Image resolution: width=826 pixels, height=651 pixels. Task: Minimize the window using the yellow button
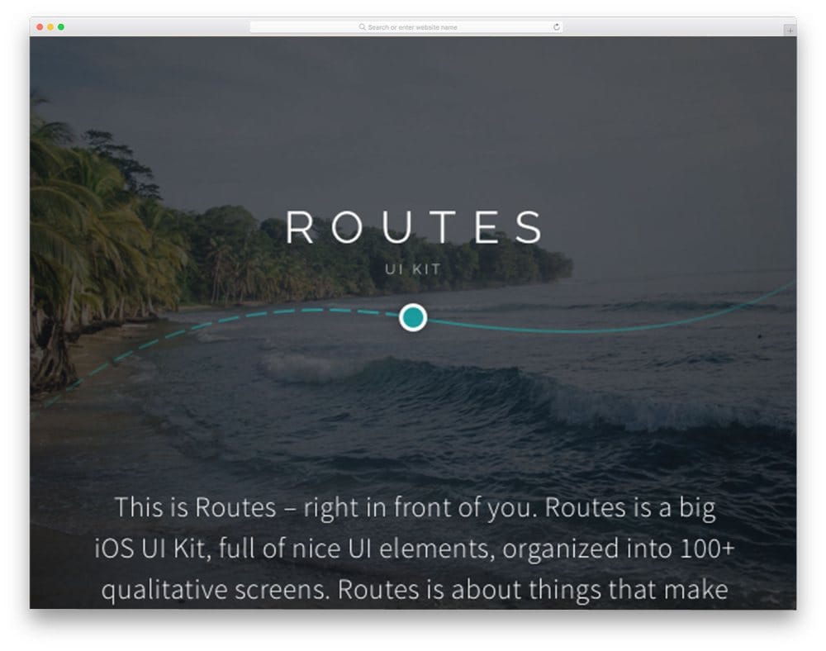pyautogui.click(x=50, y=27)
